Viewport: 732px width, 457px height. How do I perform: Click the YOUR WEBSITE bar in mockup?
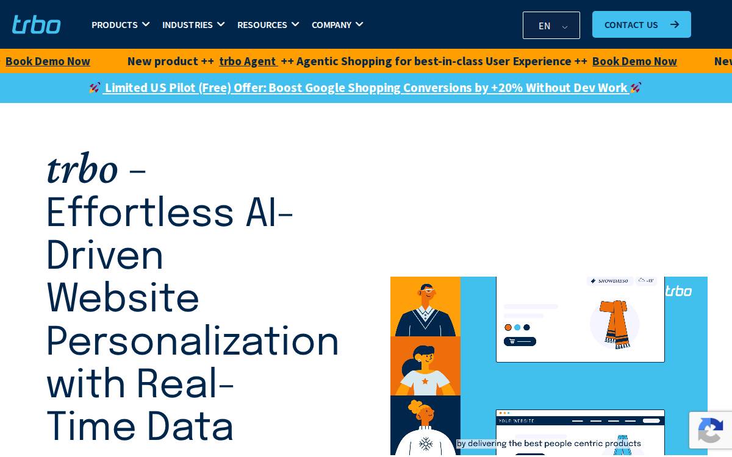580,420
